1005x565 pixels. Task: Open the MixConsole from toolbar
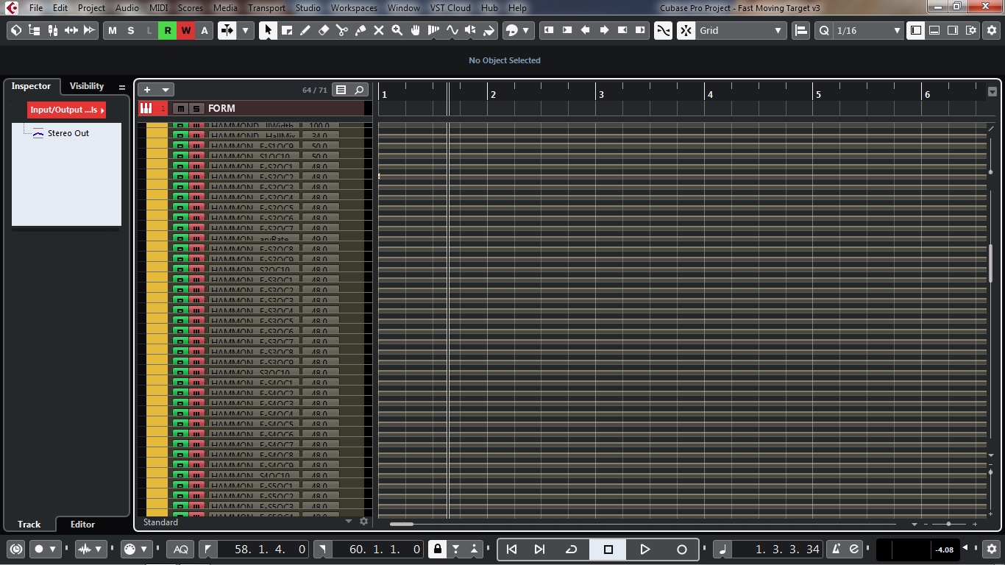pyautogui.click(x=53, y=30)
